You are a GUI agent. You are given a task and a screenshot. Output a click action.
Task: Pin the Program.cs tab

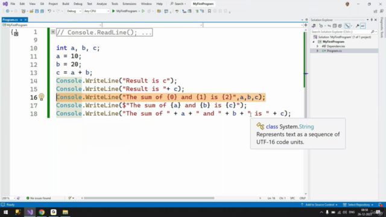pos(21,20)
